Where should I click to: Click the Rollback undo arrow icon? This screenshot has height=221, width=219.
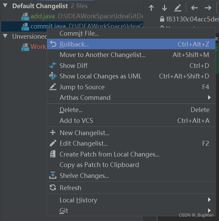(x=53, y=44)
